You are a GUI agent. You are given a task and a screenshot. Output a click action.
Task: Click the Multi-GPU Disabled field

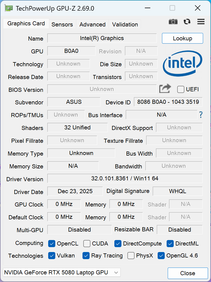click(x=79, y=229)
